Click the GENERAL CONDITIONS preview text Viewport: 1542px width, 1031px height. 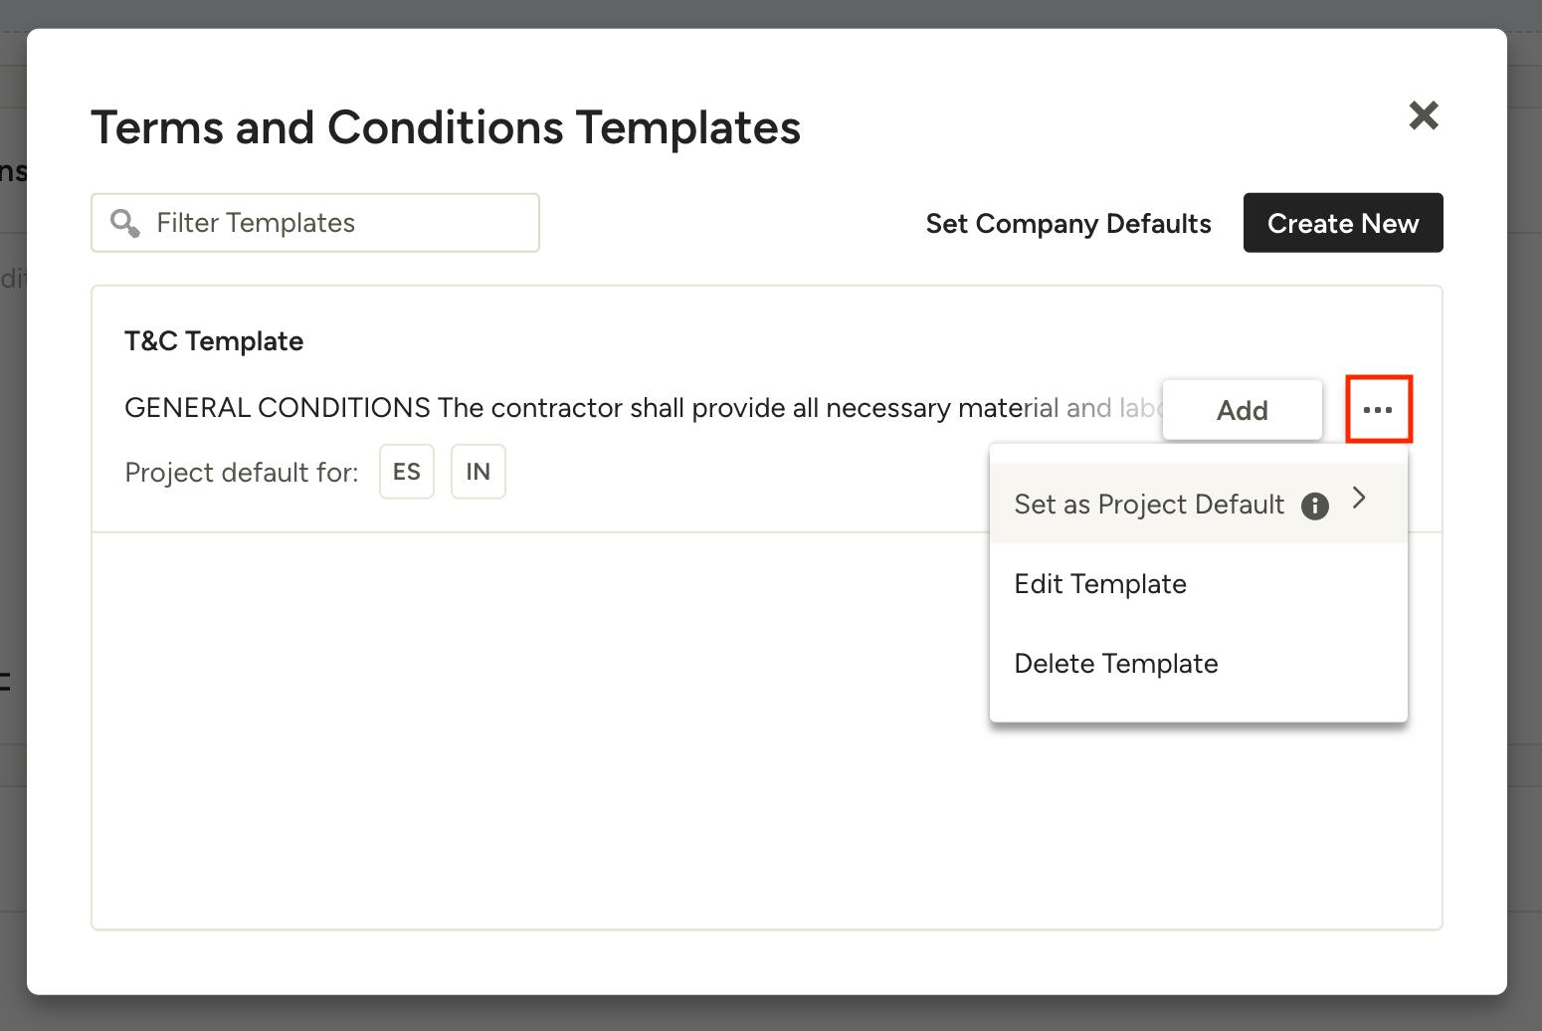[x=597, y=408]
